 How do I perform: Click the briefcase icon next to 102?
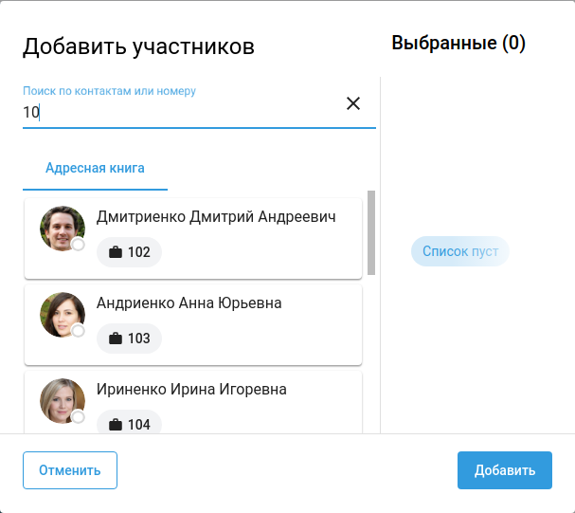pyautogui.click(x=116, y=252)
